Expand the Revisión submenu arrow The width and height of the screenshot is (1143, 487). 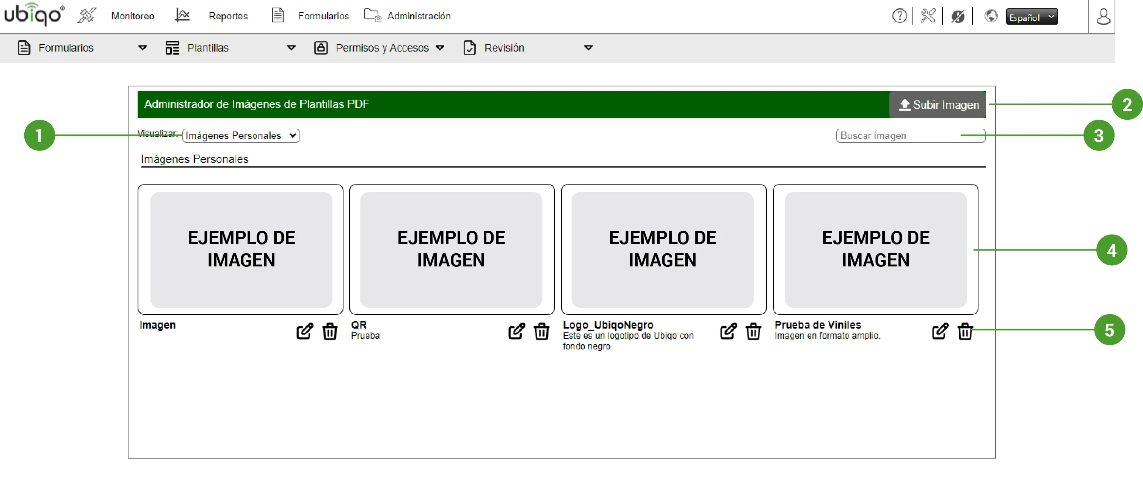[x=588, y=48]
